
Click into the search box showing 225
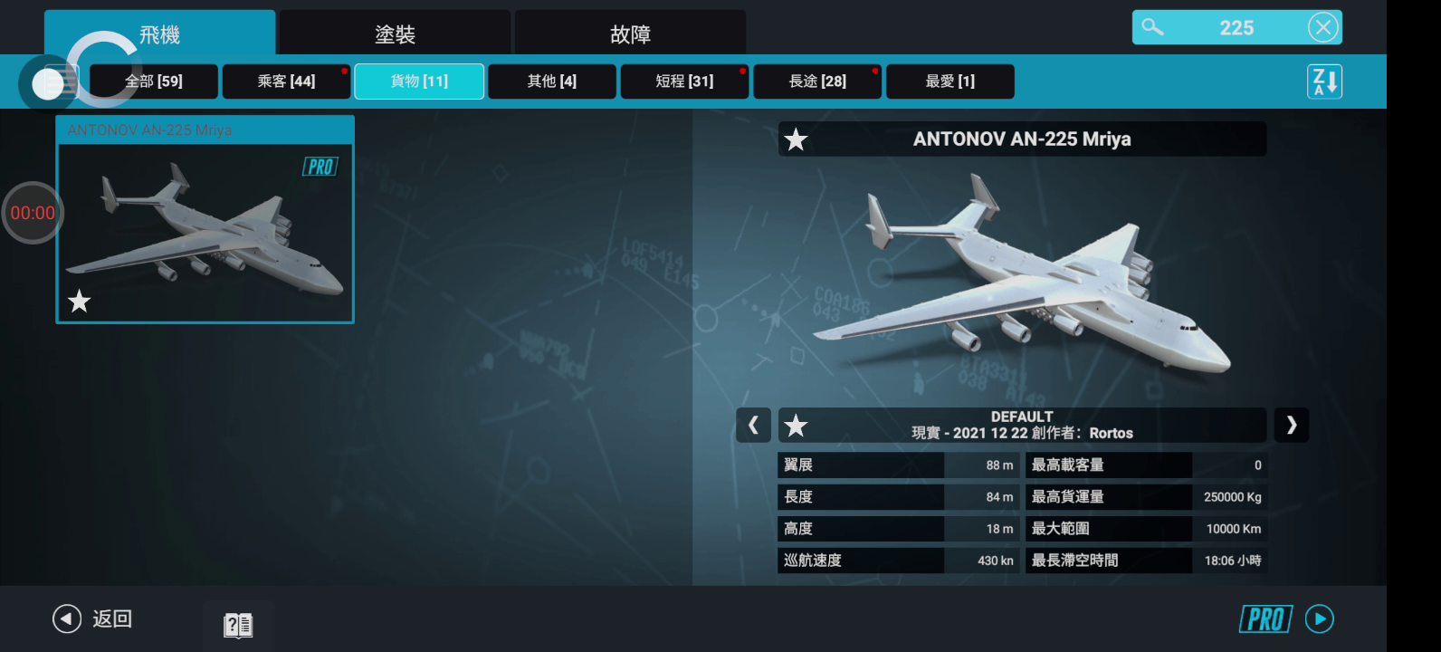click(1236, 27)
